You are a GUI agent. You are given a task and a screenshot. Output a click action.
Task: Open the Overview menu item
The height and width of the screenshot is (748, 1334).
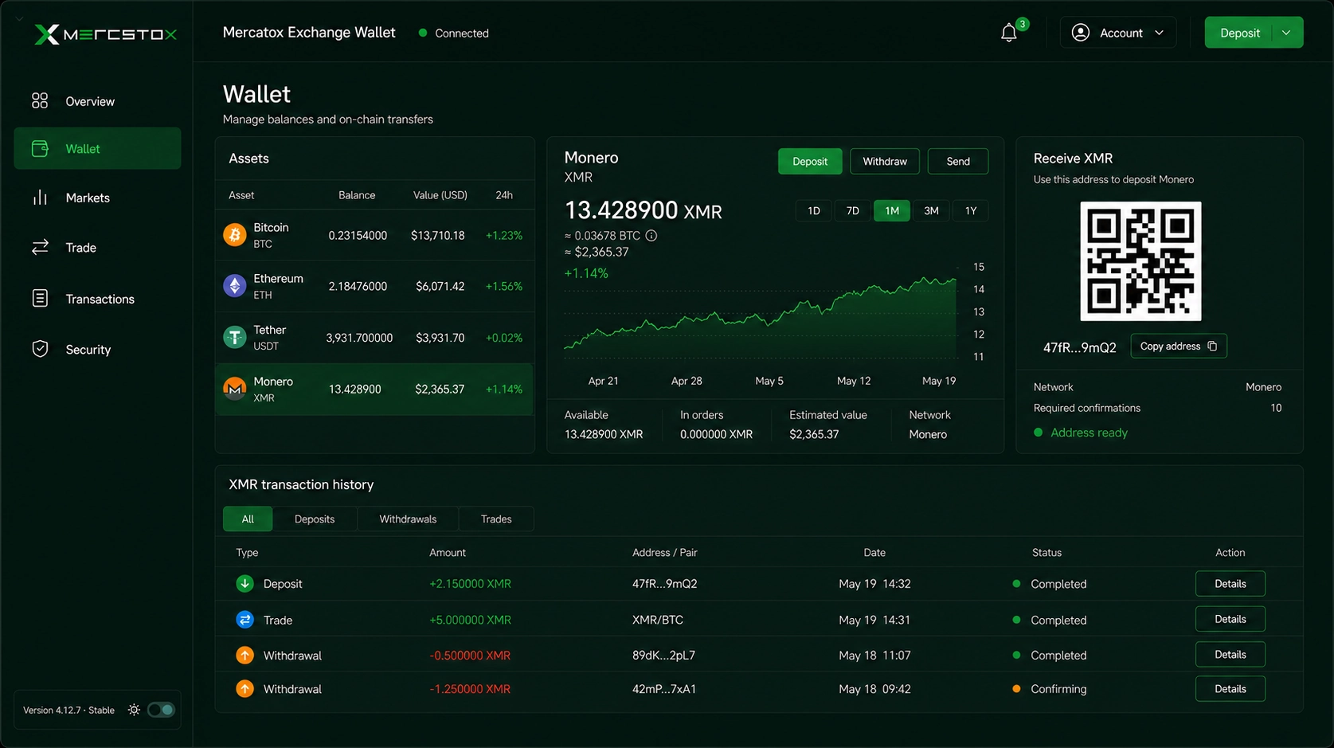97,101
